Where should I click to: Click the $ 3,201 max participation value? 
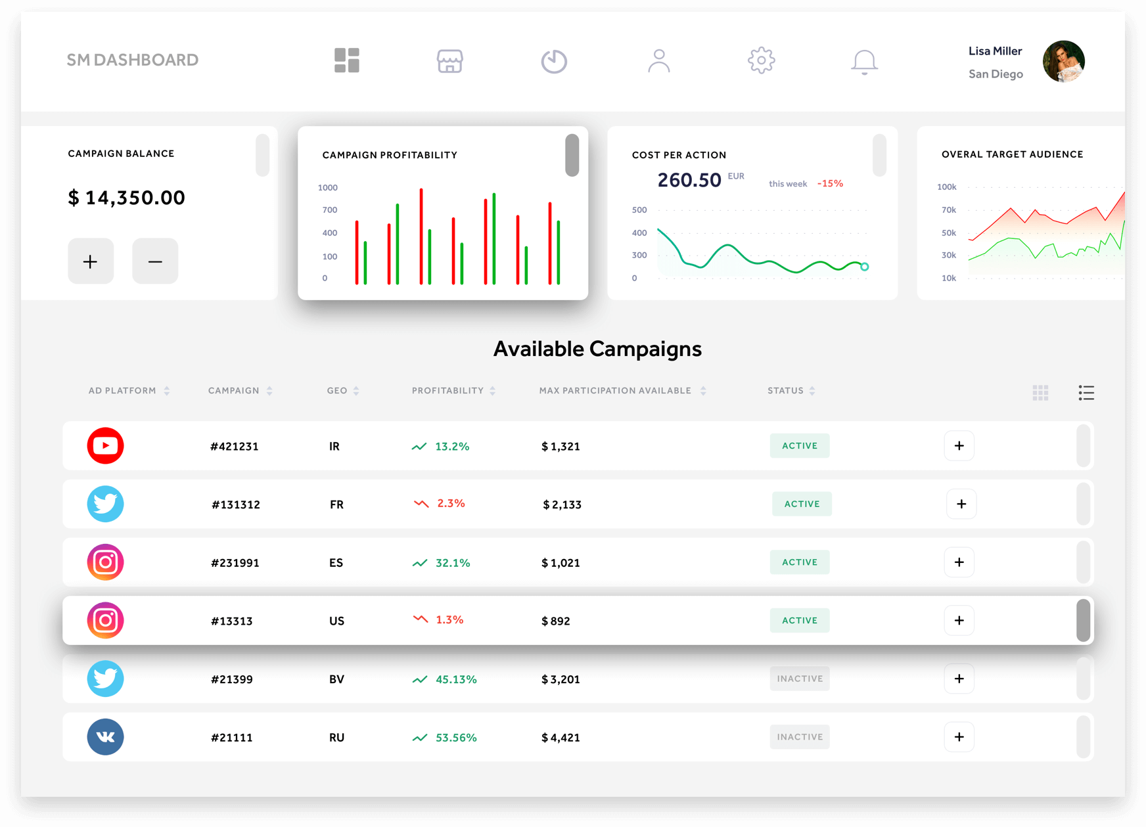(561, 679)
